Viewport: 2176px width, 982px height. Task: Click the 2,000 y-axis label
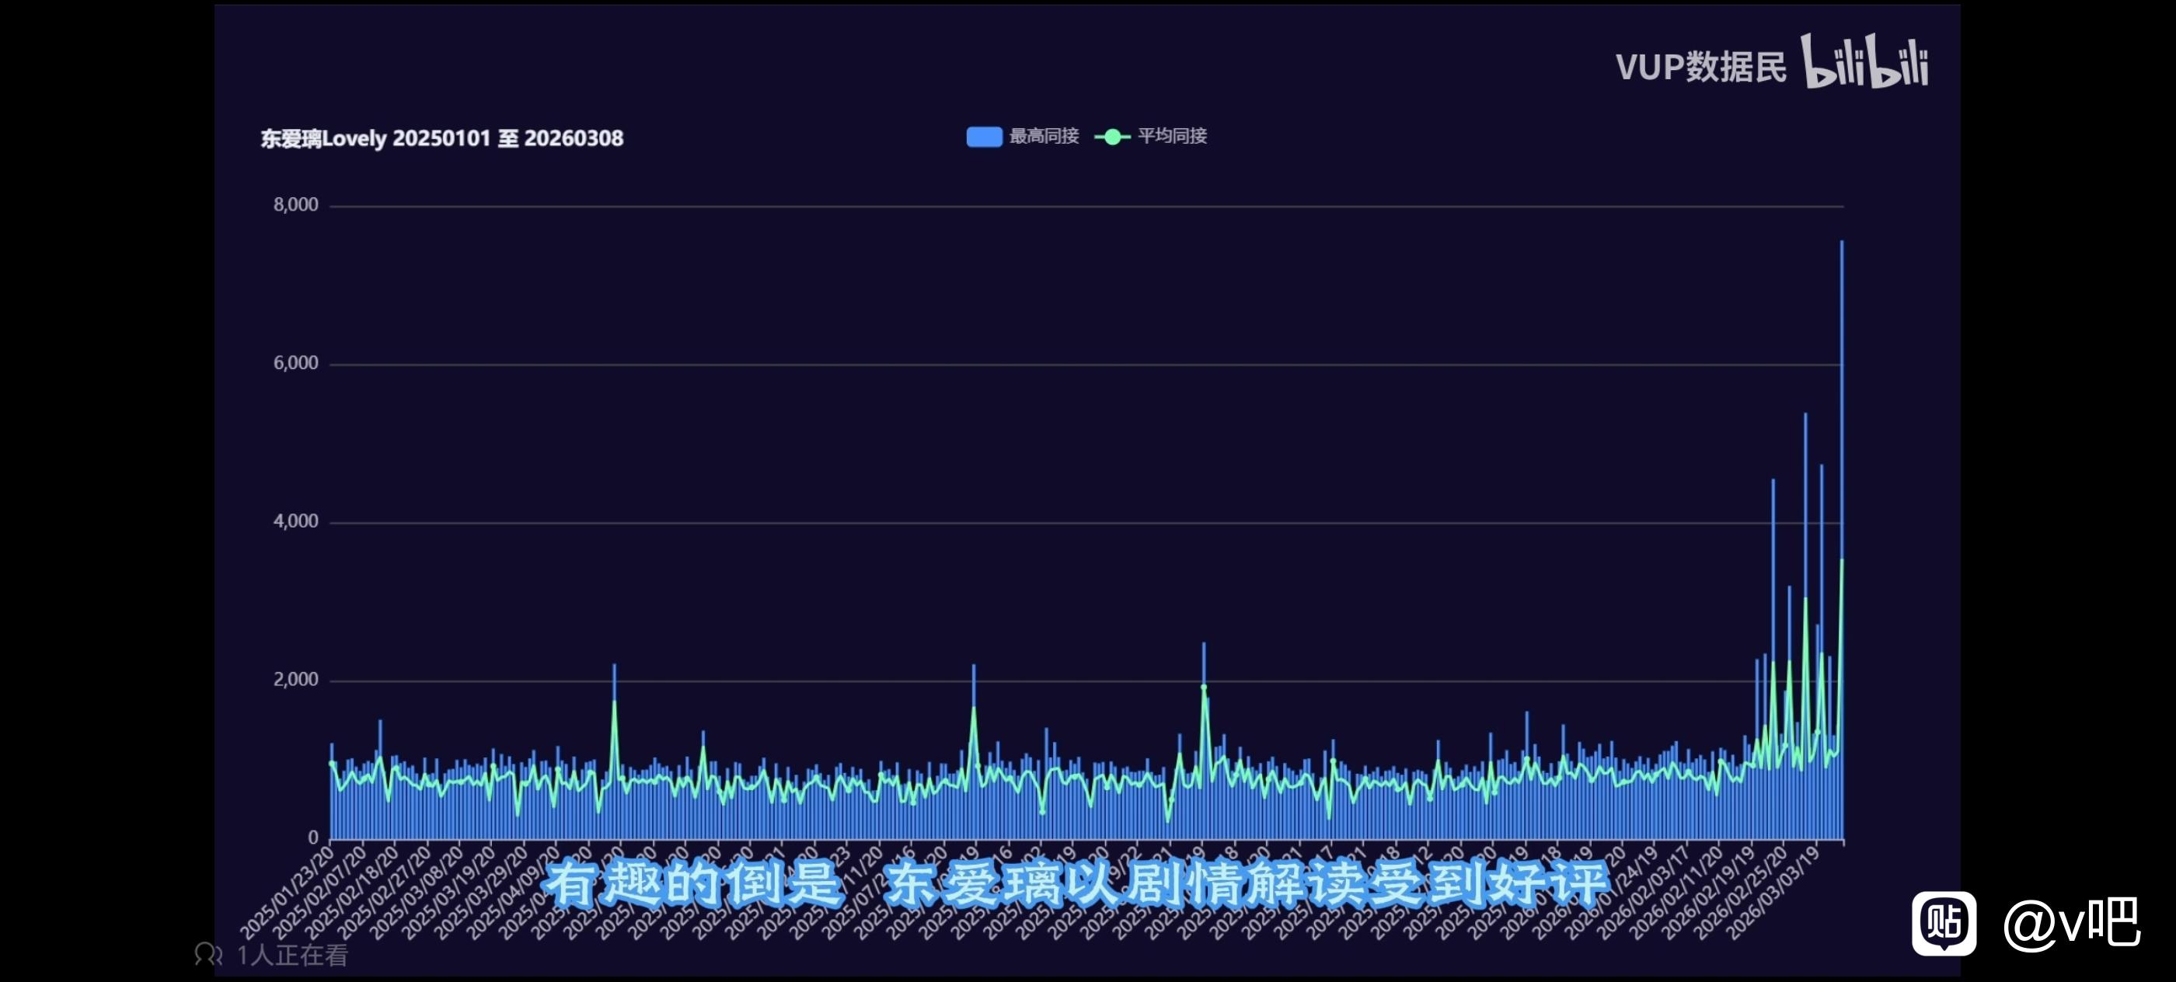295,680
